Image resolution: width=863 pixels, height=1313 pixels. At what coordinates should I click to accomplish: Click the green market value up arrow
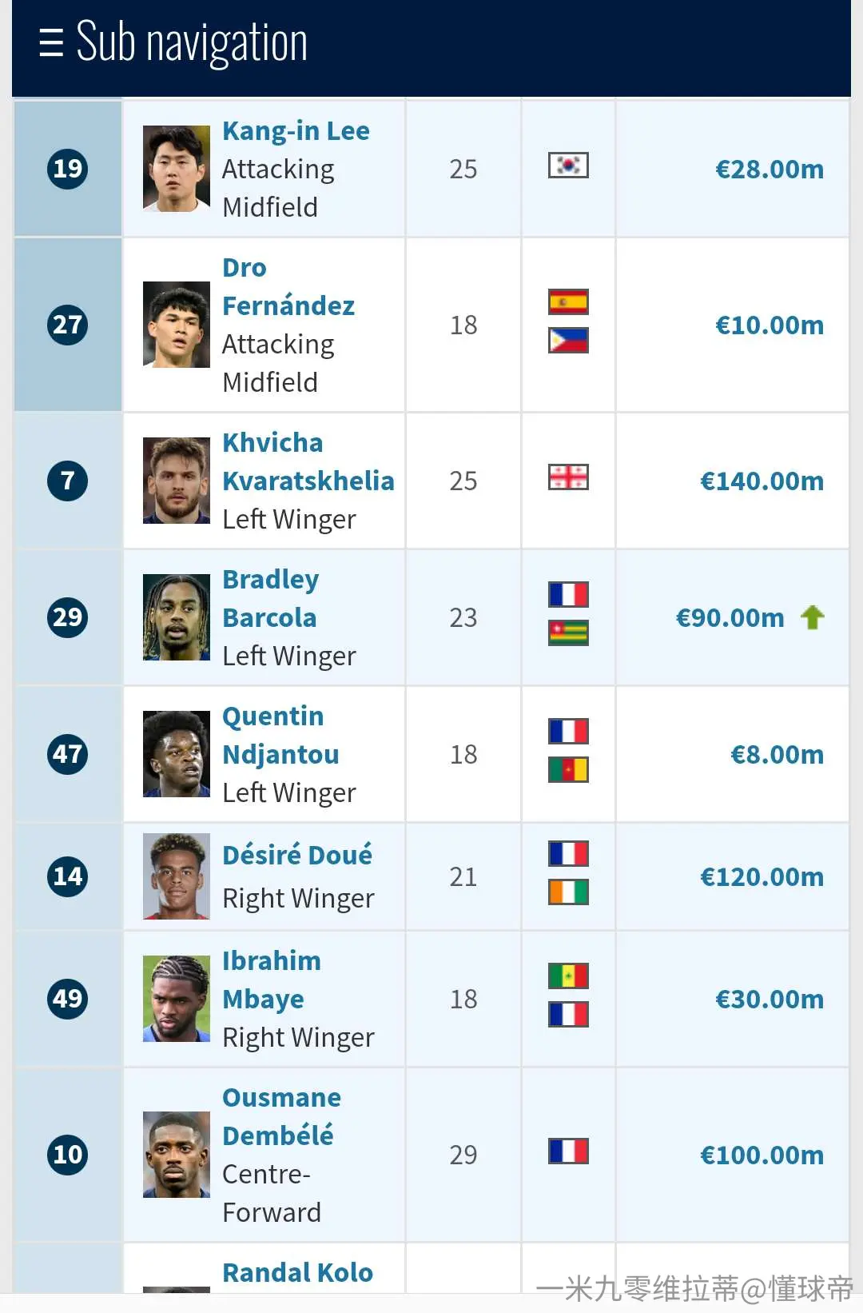click(813, 617)
